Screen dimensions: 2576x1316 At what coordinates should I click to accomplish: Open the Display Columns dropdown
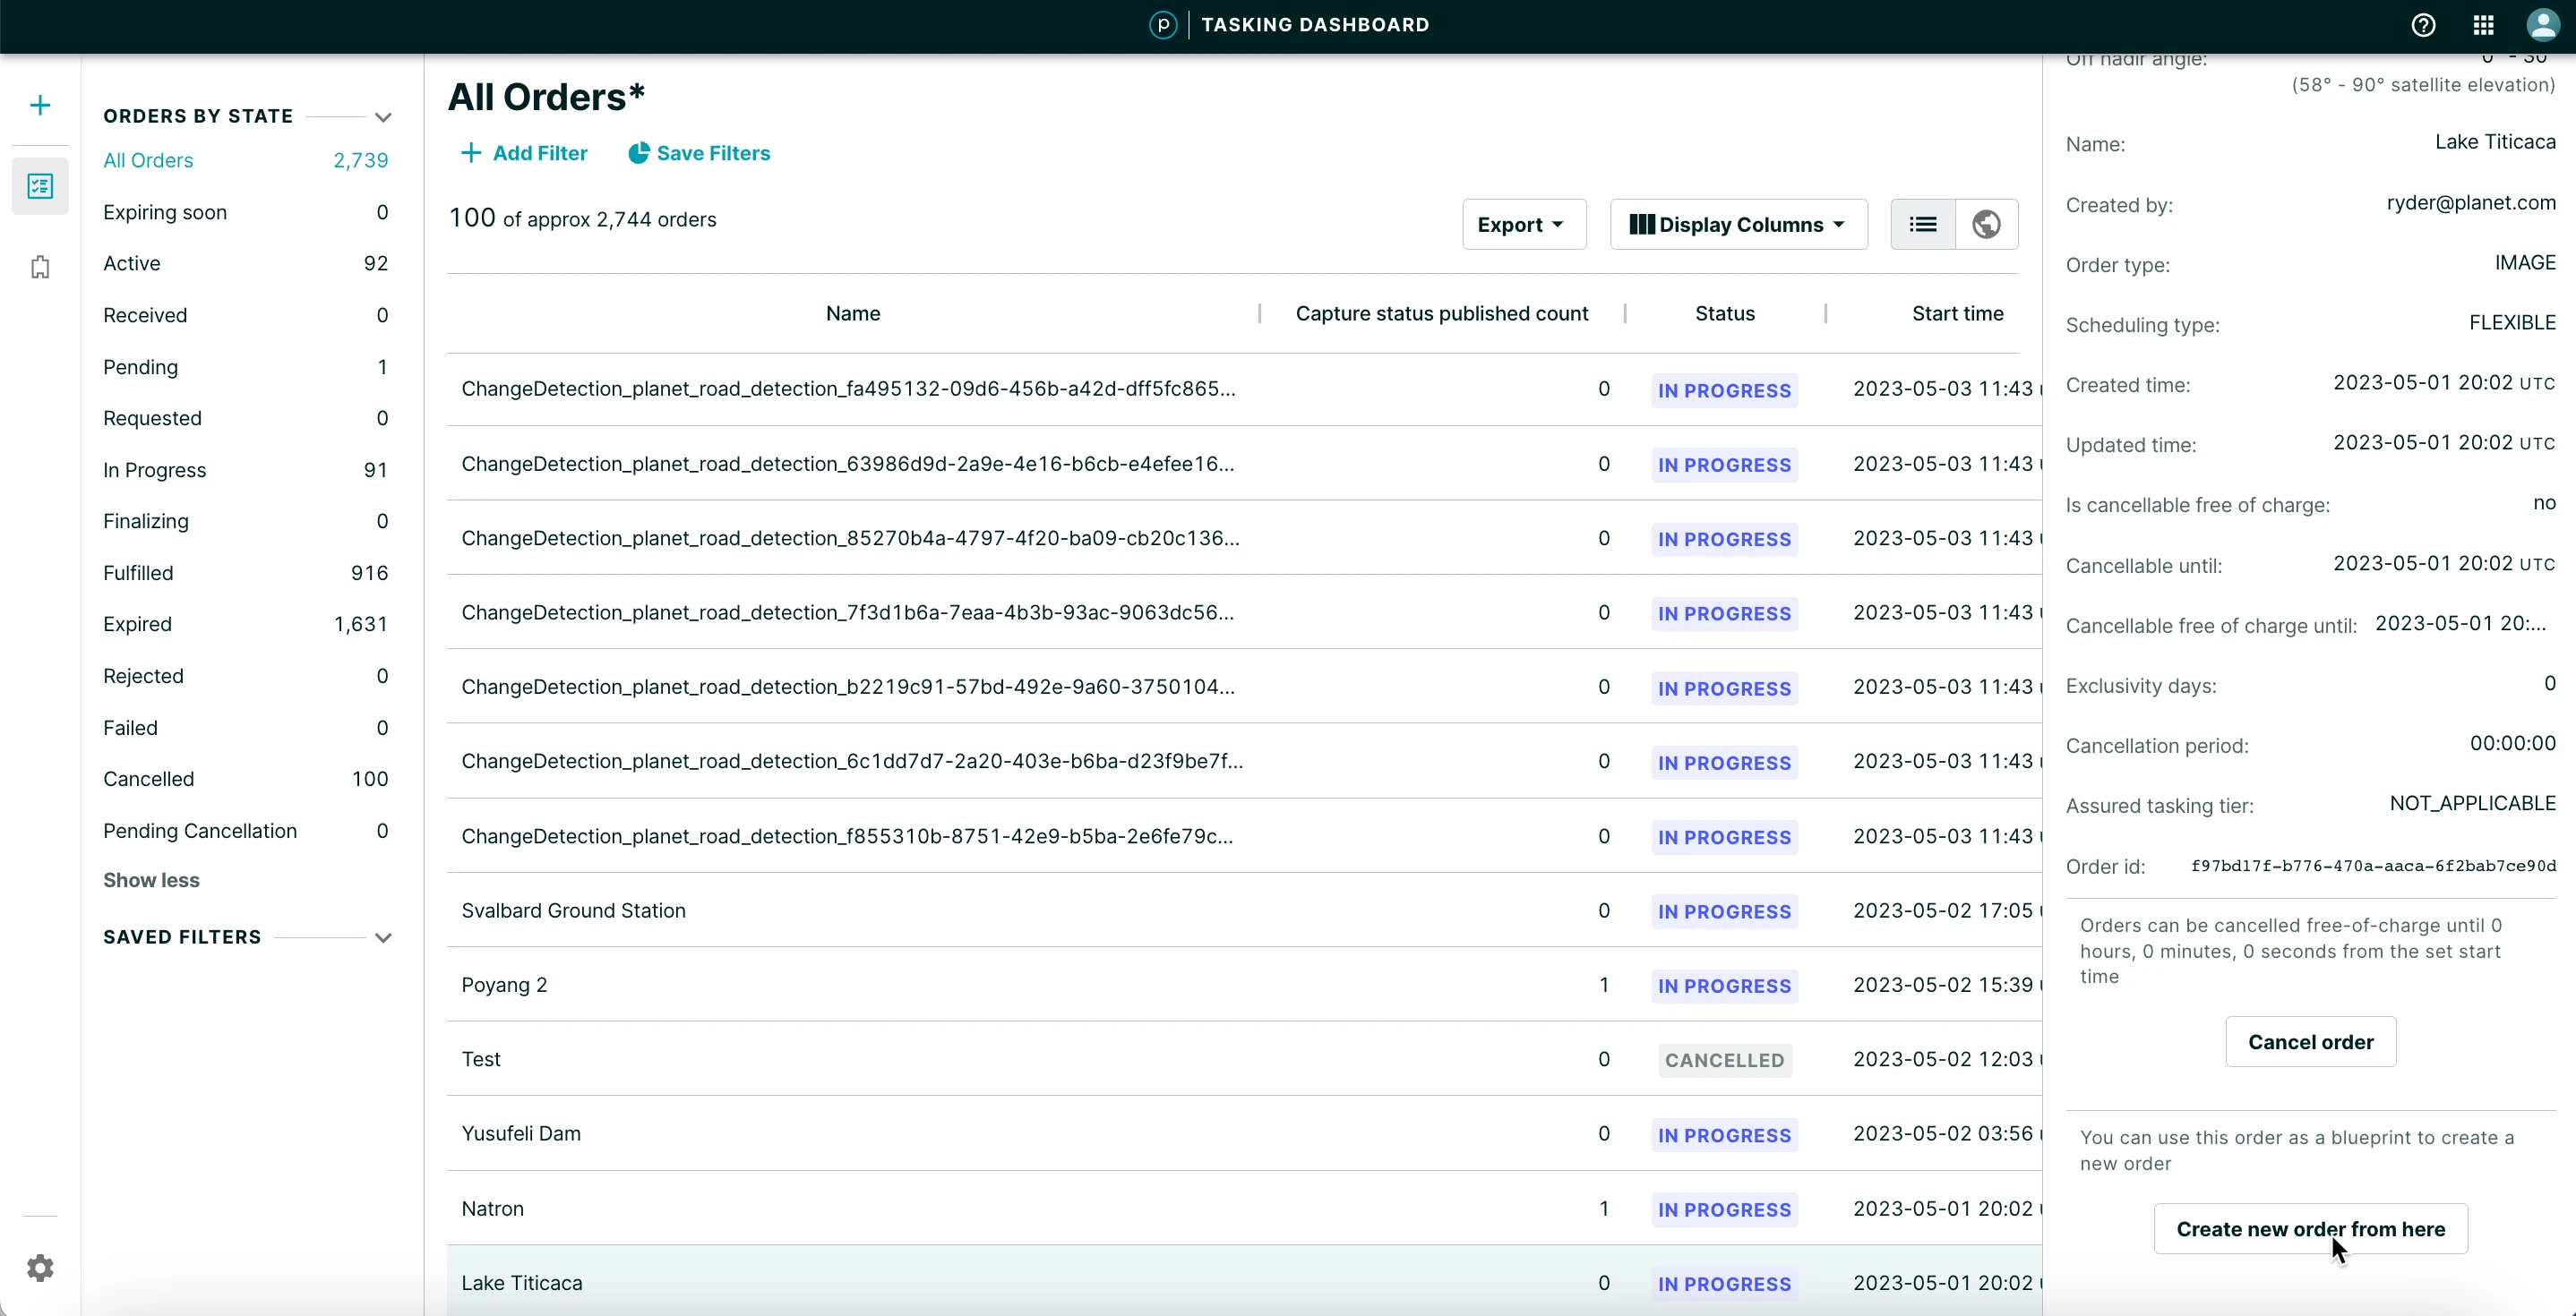1738,225
